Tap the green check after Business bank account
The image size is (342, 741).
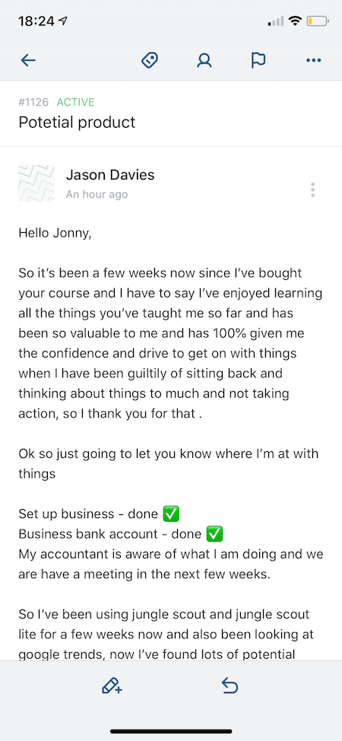(214, 534)
